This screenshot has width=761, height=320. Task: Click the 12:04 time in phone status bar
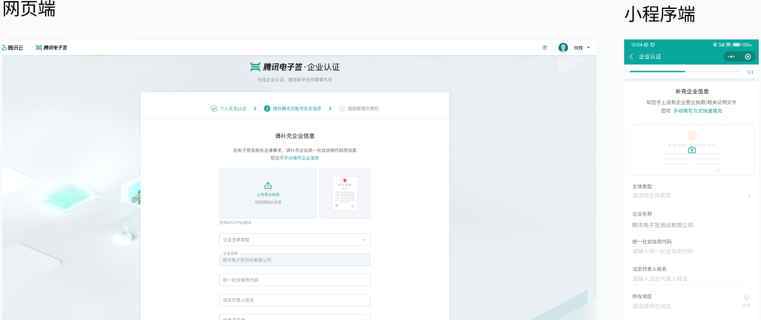point(636,44)
